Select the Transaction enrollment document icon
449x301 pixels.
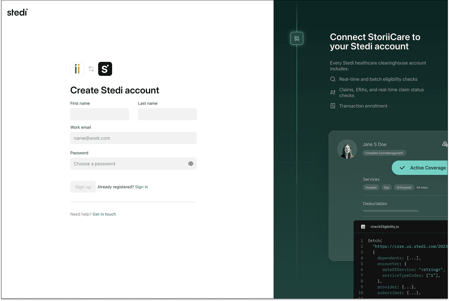(x=333, y=105)
